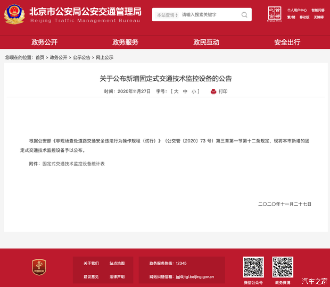Open the 政务公开 main menu

tap(44, 42)
